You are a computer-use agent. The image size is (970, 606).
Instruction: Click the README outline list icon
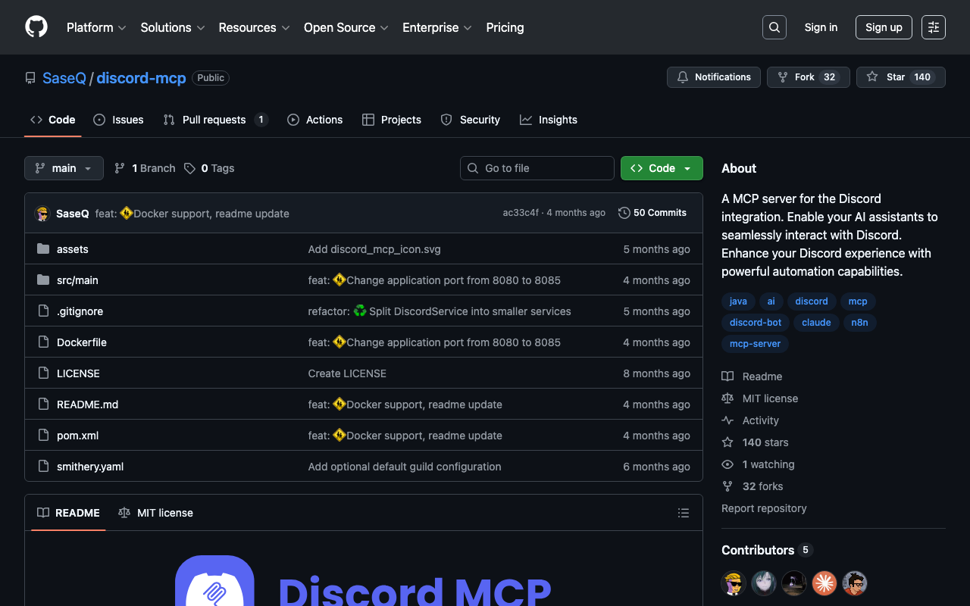(683, 513)
